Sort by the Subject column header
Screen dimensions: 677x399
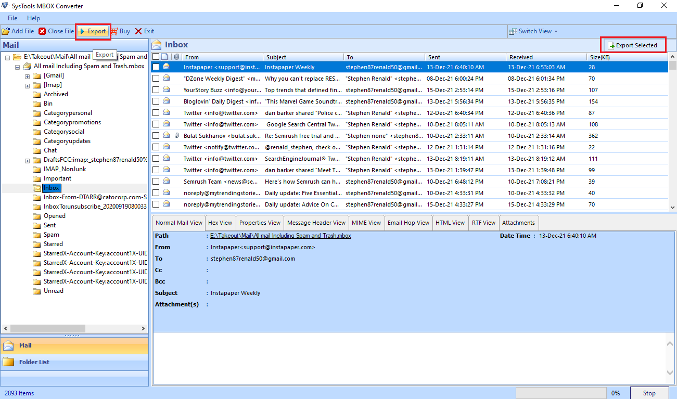(x=303, y=57)
